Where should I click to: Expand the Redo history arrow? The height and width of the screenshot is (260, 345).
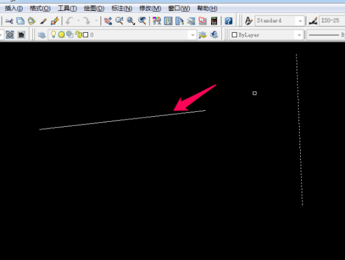[x=97, y=21]
